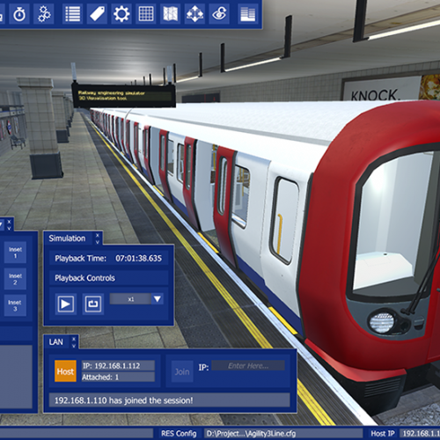Click the four-arrow camera move icon
The image size is (440, 440).
[x=194, y=13]
